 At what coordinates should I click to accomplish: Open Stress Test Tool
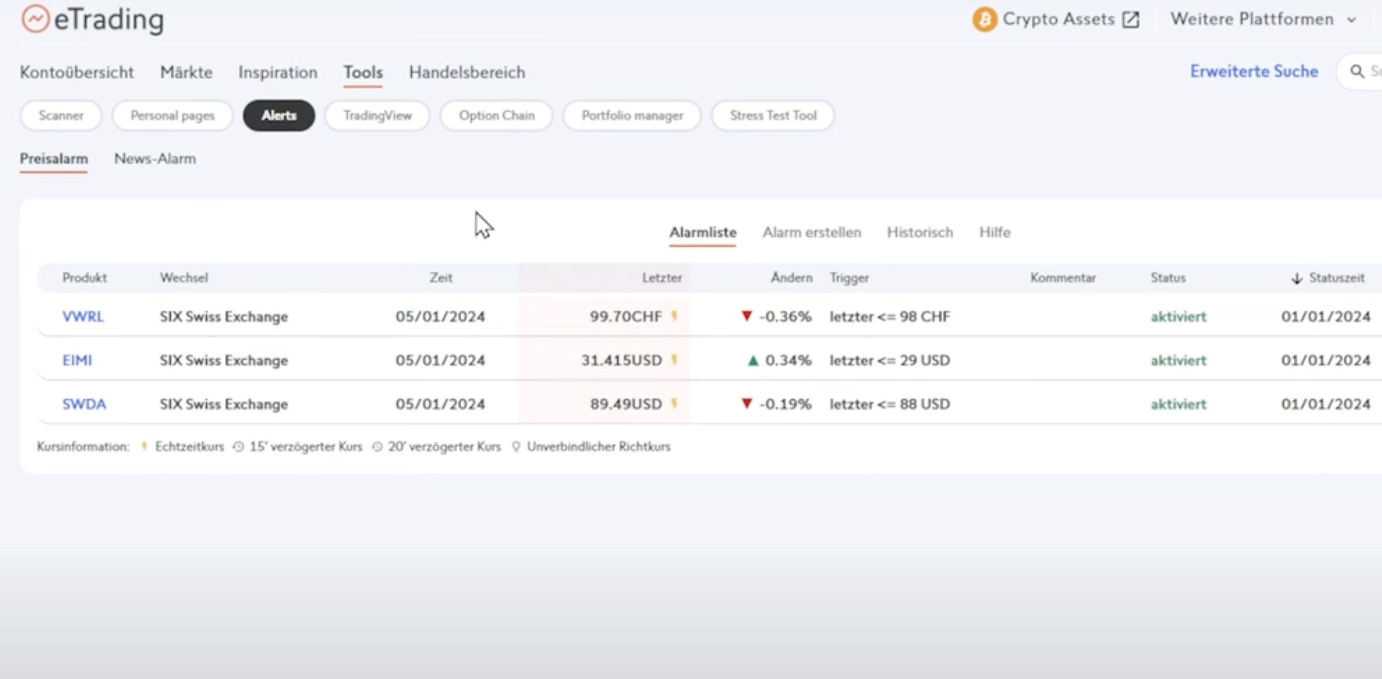pyautogui.click(x=773, y=116)
